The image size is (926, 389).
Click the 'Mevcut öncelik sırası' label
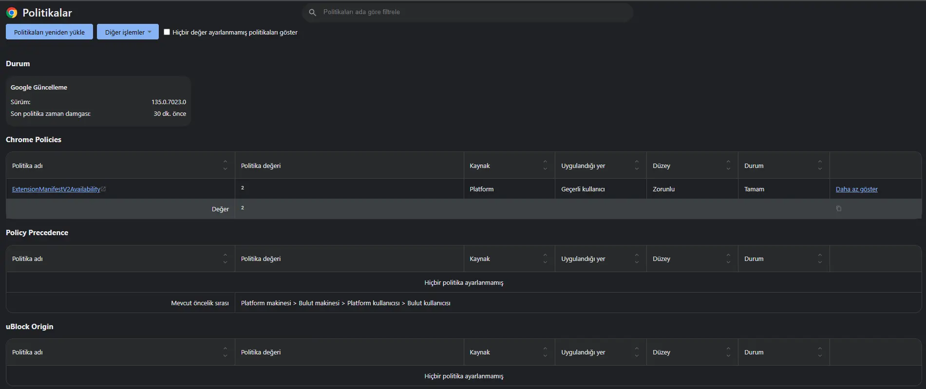[200, 303]
